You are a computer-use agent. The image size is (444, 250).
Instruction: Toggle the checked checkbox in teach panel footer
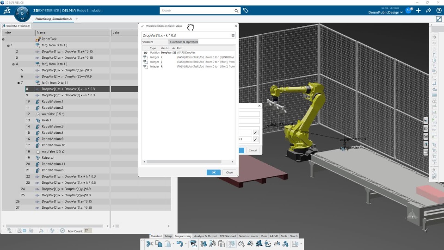25,231
